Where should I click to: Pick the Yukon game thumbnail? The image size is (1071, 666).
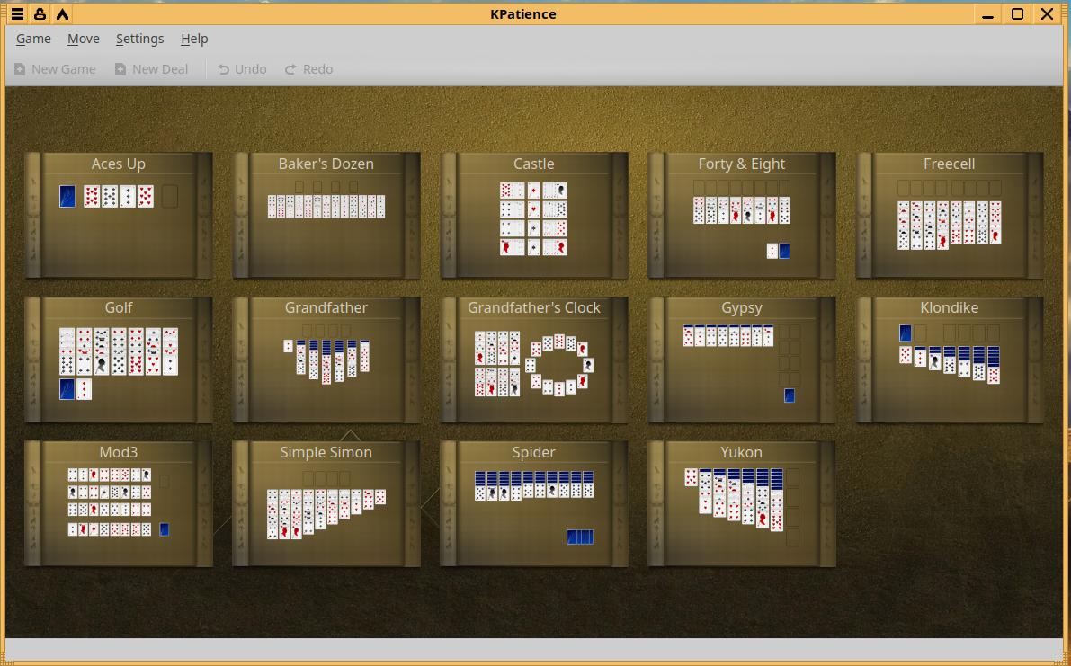coord(742,503)
